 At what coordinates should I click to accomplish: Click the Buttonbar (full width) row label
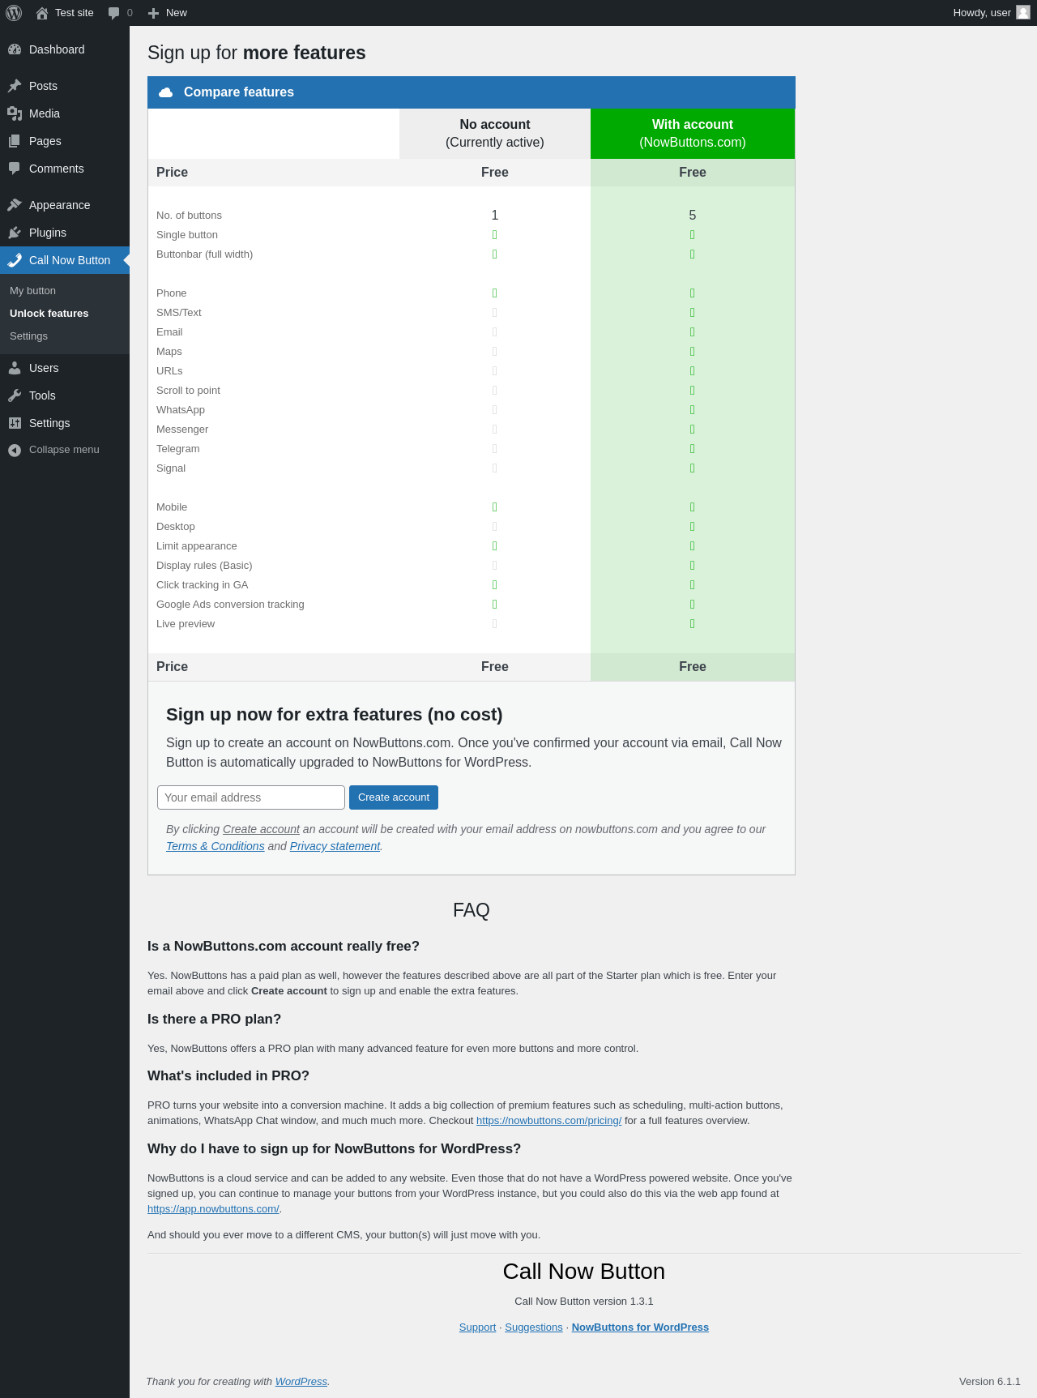[204, 254]
